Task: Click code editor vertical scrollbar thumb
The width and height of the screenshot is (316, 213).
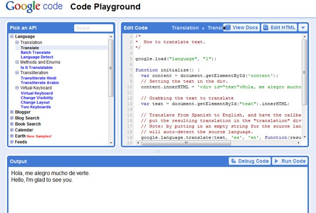Action: [305, 72]
